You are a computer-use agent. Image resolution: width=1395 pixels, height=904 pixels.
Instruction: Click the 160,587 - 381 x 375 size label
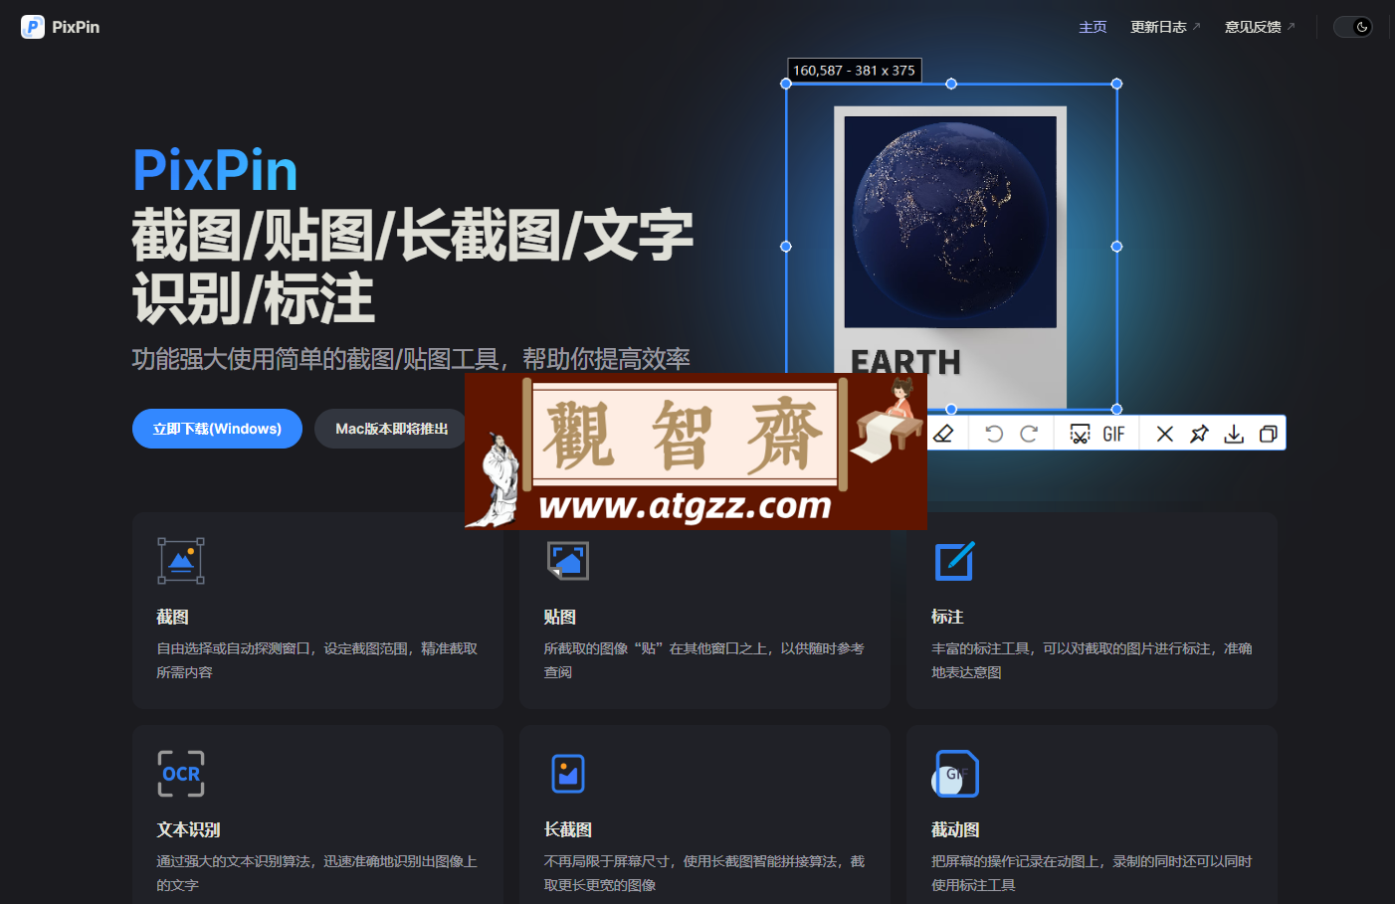pyautogui.click(x=854, y=71)
